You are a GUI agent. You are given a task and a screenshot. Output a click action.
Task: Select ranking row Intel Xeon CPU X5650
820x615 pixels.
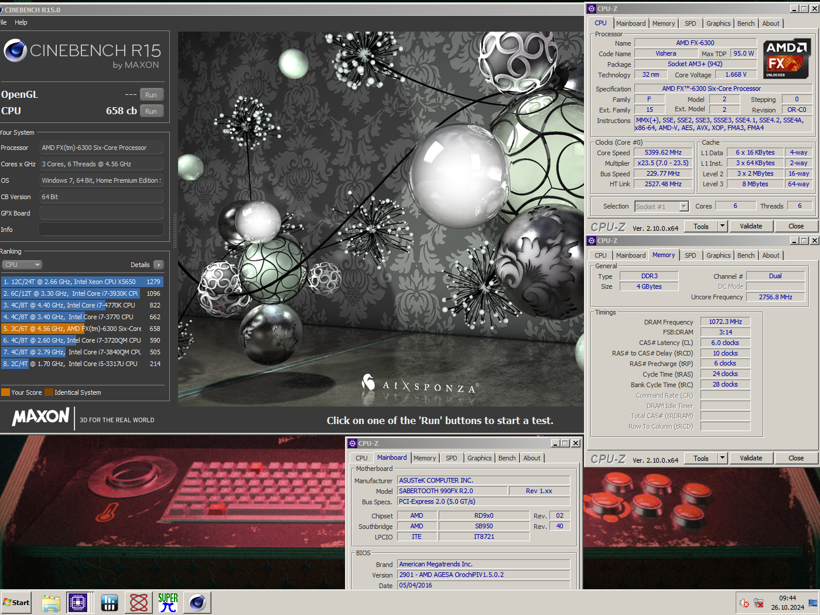tap(82, 282)
